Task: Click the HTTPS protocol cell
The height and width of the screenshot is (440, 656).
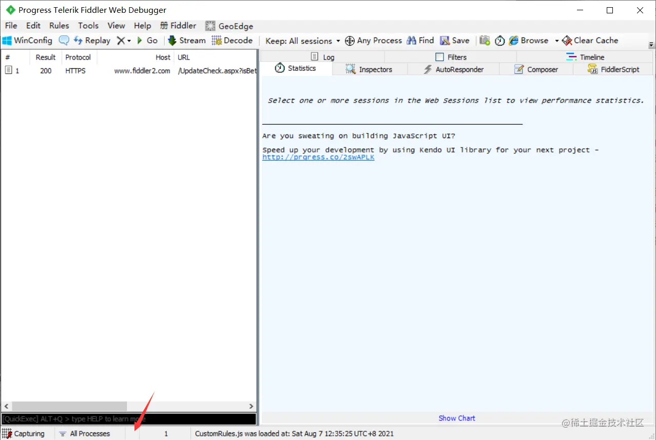Action: click(x=75, y=71)
